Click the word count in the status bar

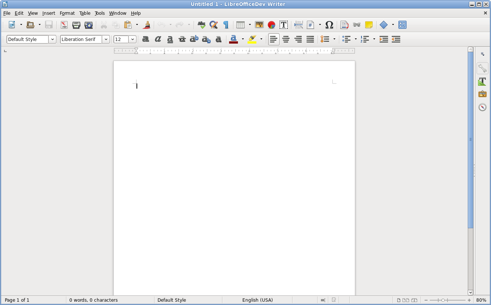coord(93,300)
